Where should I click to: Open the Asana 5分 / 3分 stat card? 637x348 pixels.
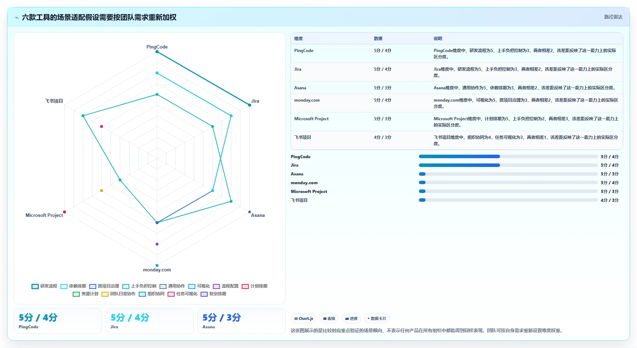[x=241, y=321]
